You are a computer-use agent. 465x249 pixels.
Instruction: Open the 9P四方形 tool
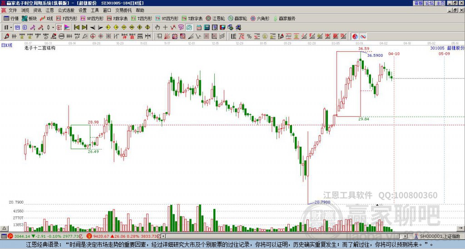point(92,18)
